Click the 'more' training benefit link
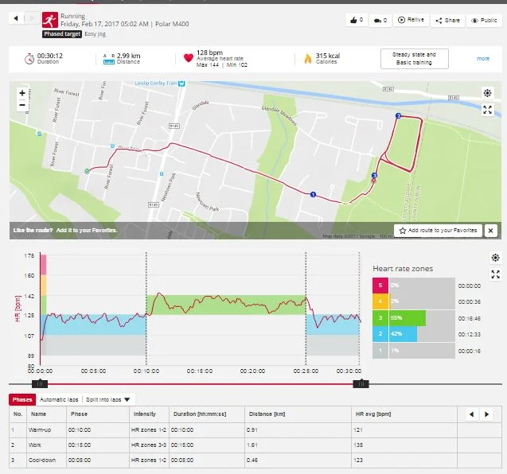The height and width of the screenshot is (474, 507). 483,59
